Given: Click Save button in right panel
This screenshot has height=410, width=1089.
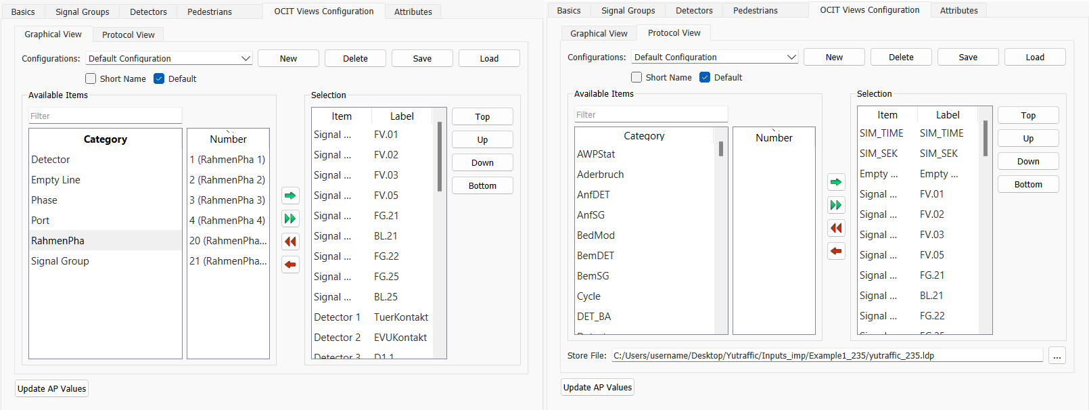Looking at the screenshot, I should pos(968,58).
